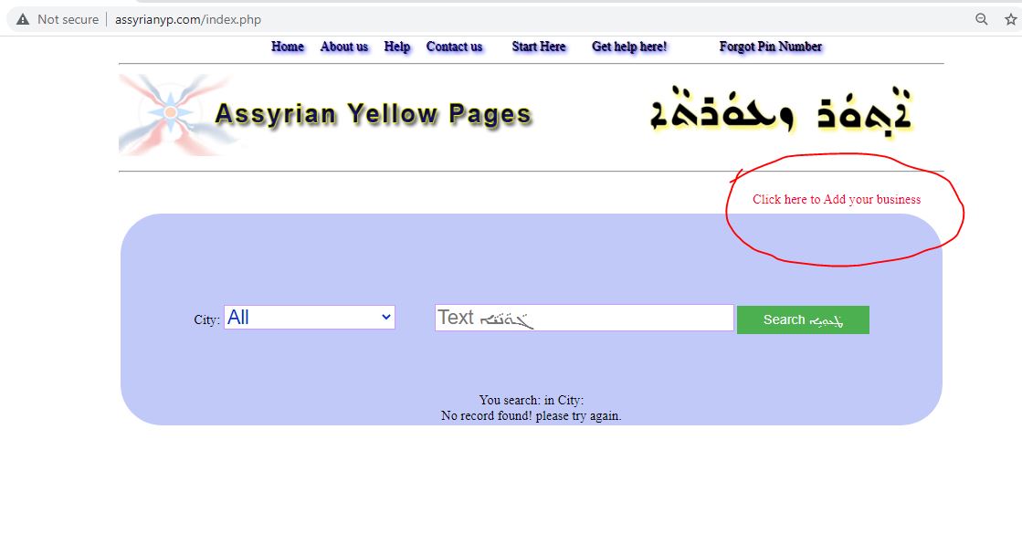
Task: Focus the Text search input field
Action: coord(584,318)
